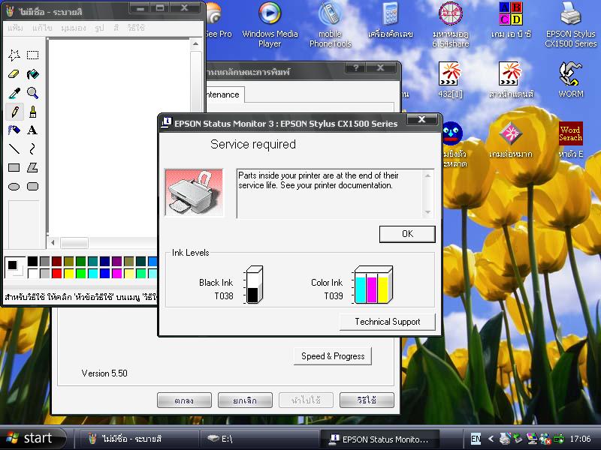Switch to the Maintenance tab
Image resolution: width=601 pixels, height=450 pixels.
[x=224, y=94]
